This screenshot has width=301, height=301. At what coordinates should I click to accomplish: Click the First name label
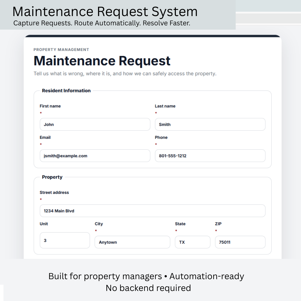pos(50,106)
